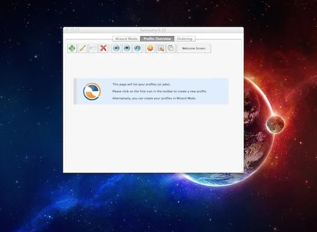This screenshot has height=232, width=317.
Task: Switch to Wizard Mode tab
Action: 126,38
